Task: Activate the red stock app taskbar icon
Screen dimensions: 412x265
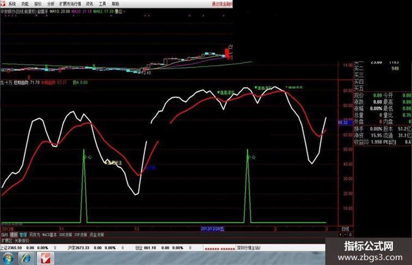Action: pyautogui.click(x=45, y=258)
